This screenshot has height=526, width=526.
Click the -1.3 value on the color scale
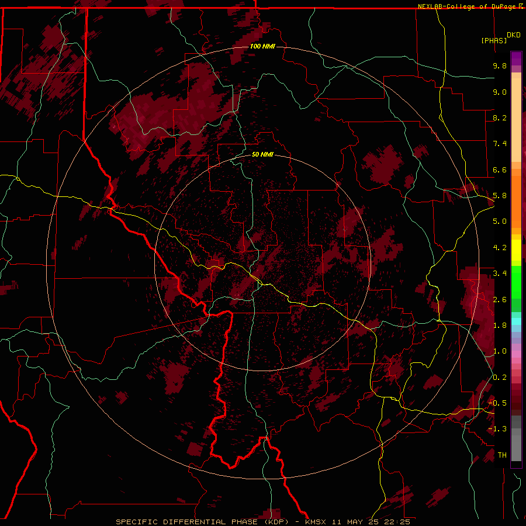(x=497, y=429)
